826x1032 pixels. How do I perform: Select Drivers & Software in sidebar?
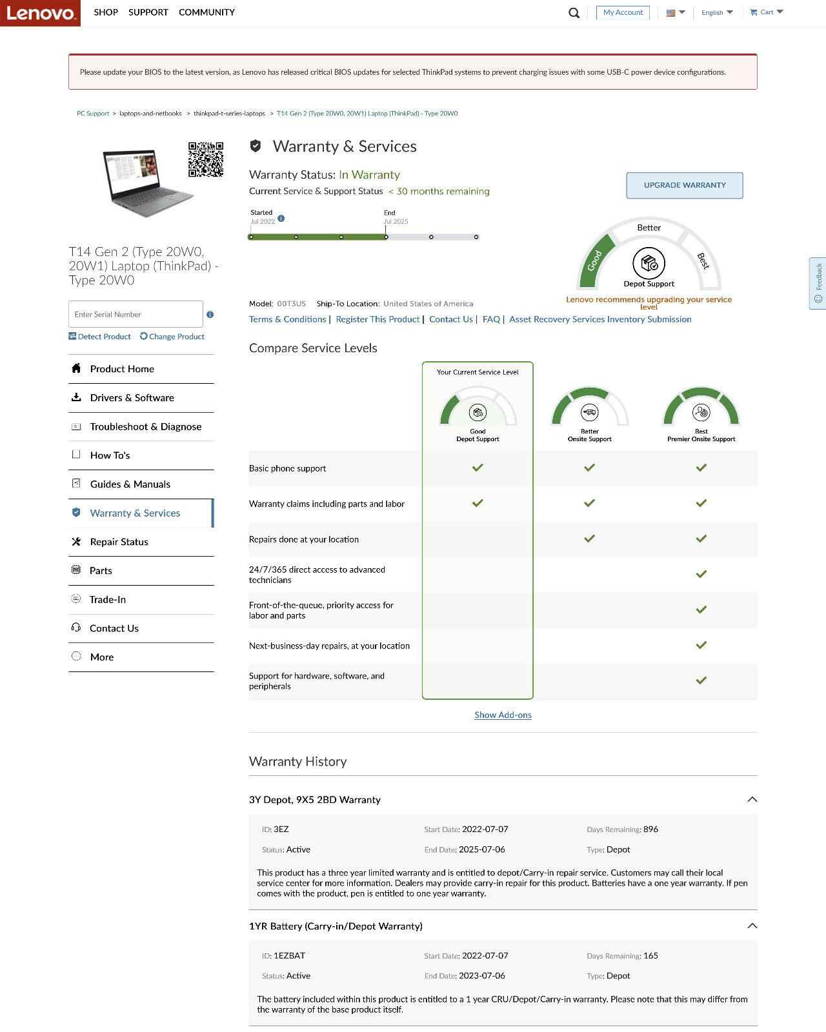141,398
